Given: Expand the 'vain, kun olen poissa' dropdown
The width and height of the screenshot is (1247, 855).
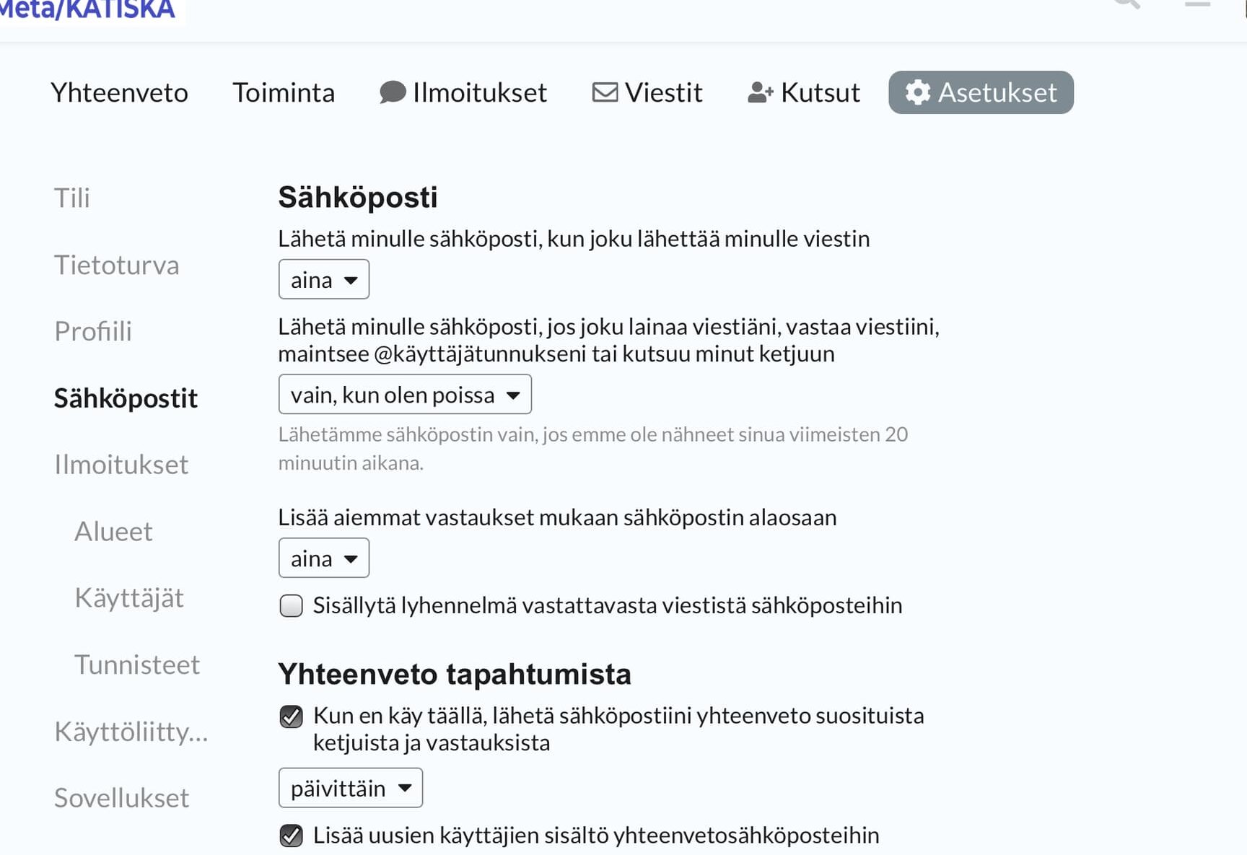Looking at the screenshot, I should pos(405,394).
